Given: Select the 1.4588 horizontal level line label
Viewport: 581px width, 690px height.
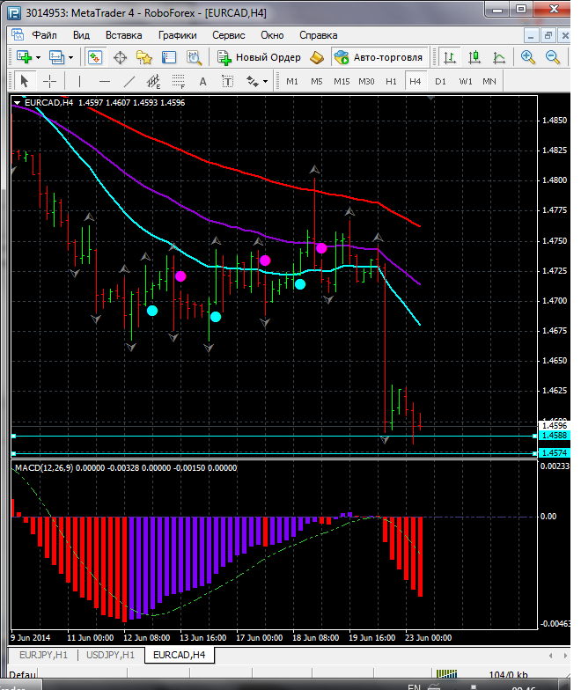Looking at the screenshot, I should 555,435.
